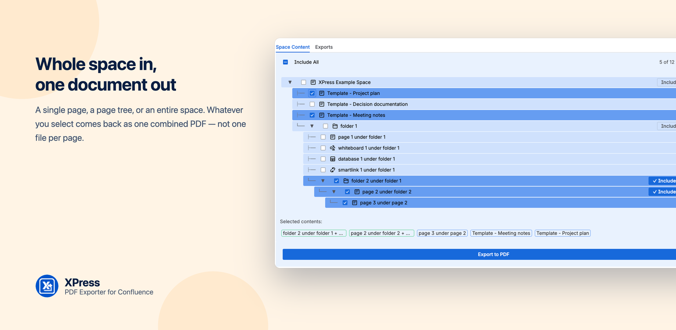Toggle Include button on folder 2 under folder 1
676x330 pixels.
click(662, 181)
